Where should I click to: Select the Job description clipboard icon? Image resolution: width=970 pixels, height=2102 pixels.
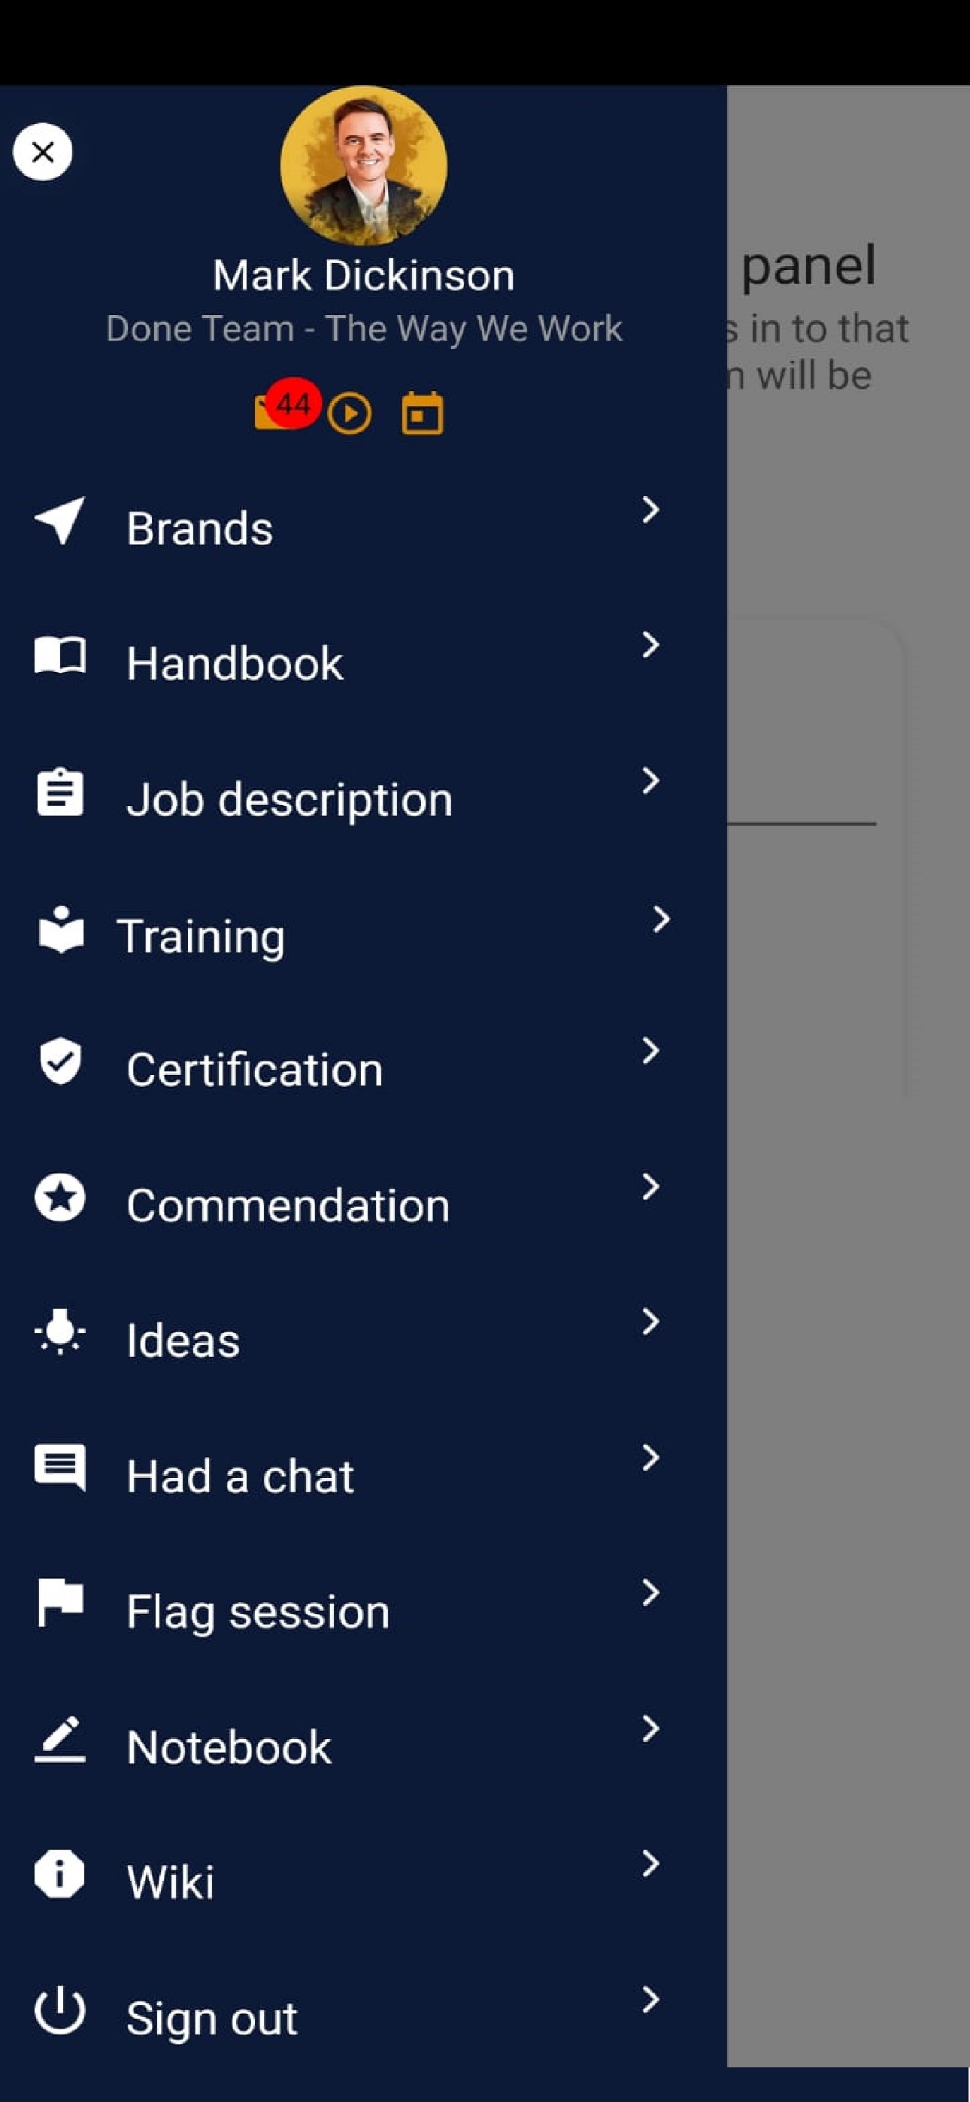pyautogui.click(x=59, y=792)
